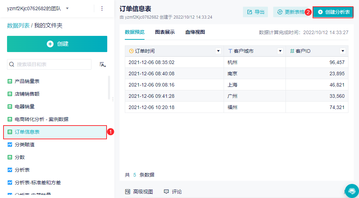This screenshot has height=198, width=359.
Task: Open the customer support chat bubble
Action: pos(352,191)
